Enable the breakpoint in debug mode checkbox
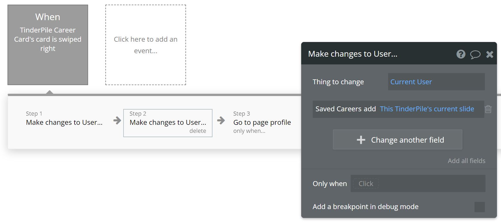This screenshot has width=501, height=224. tap(479, 207)
